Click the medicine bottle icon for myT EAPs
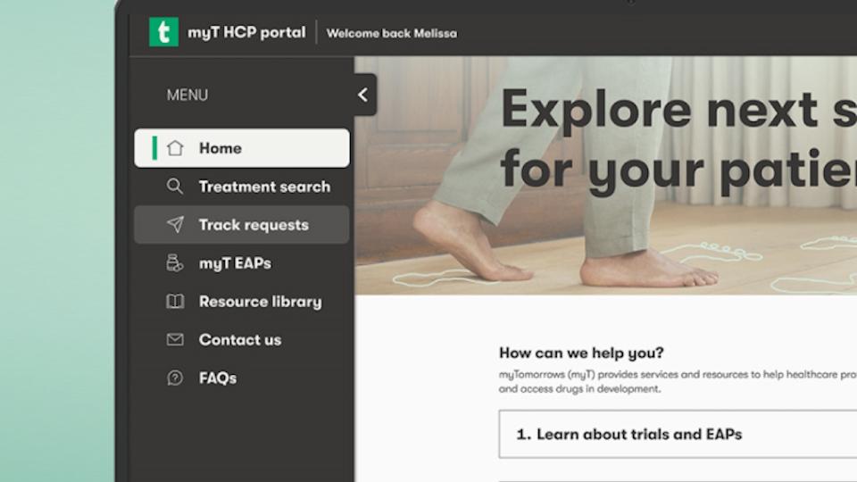 (175, 263)
